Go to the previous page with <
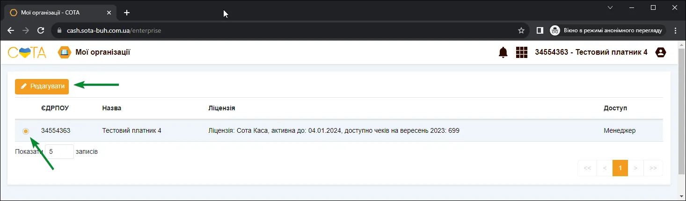This screenshot has height=201, width=686. tap(605, 168)
